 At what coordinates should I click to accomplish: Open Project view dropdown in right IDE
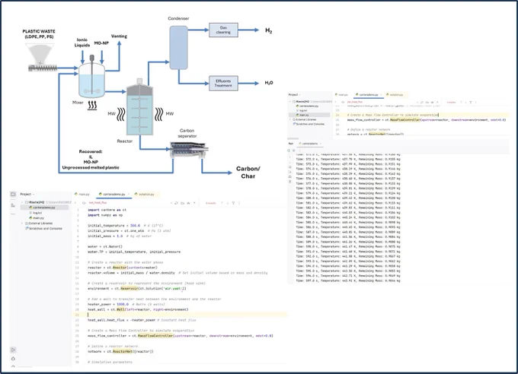295,95
